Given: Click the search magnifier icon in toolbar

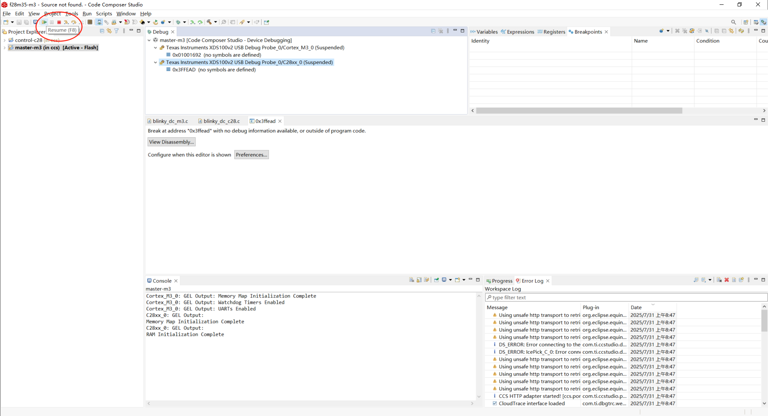Looking at the screenshot, I should (733, 22).
